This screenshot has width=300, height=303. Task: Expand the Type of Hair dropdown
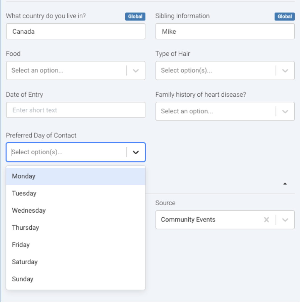(285, 71)
